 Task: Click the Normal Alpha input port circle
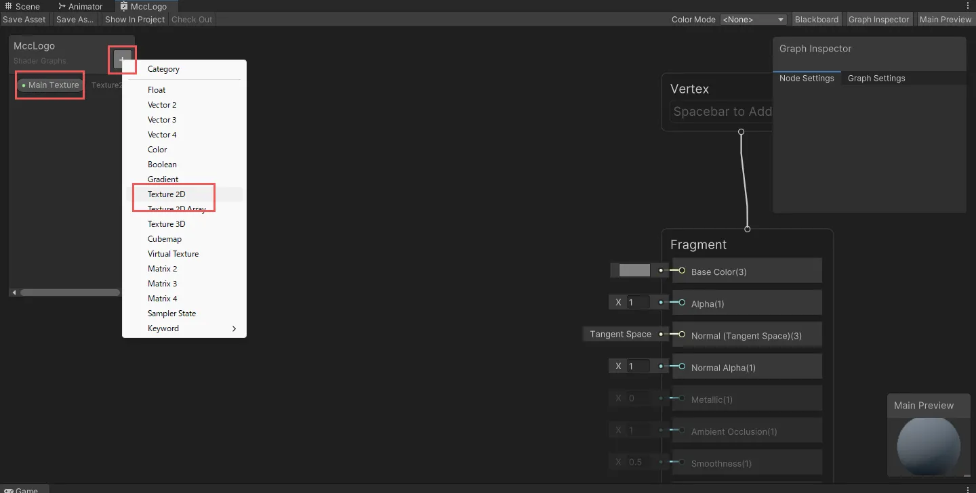(682, 366)
